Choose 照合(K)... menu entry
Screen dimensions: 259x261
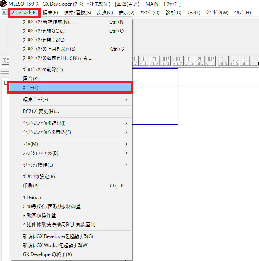(70, 78)
